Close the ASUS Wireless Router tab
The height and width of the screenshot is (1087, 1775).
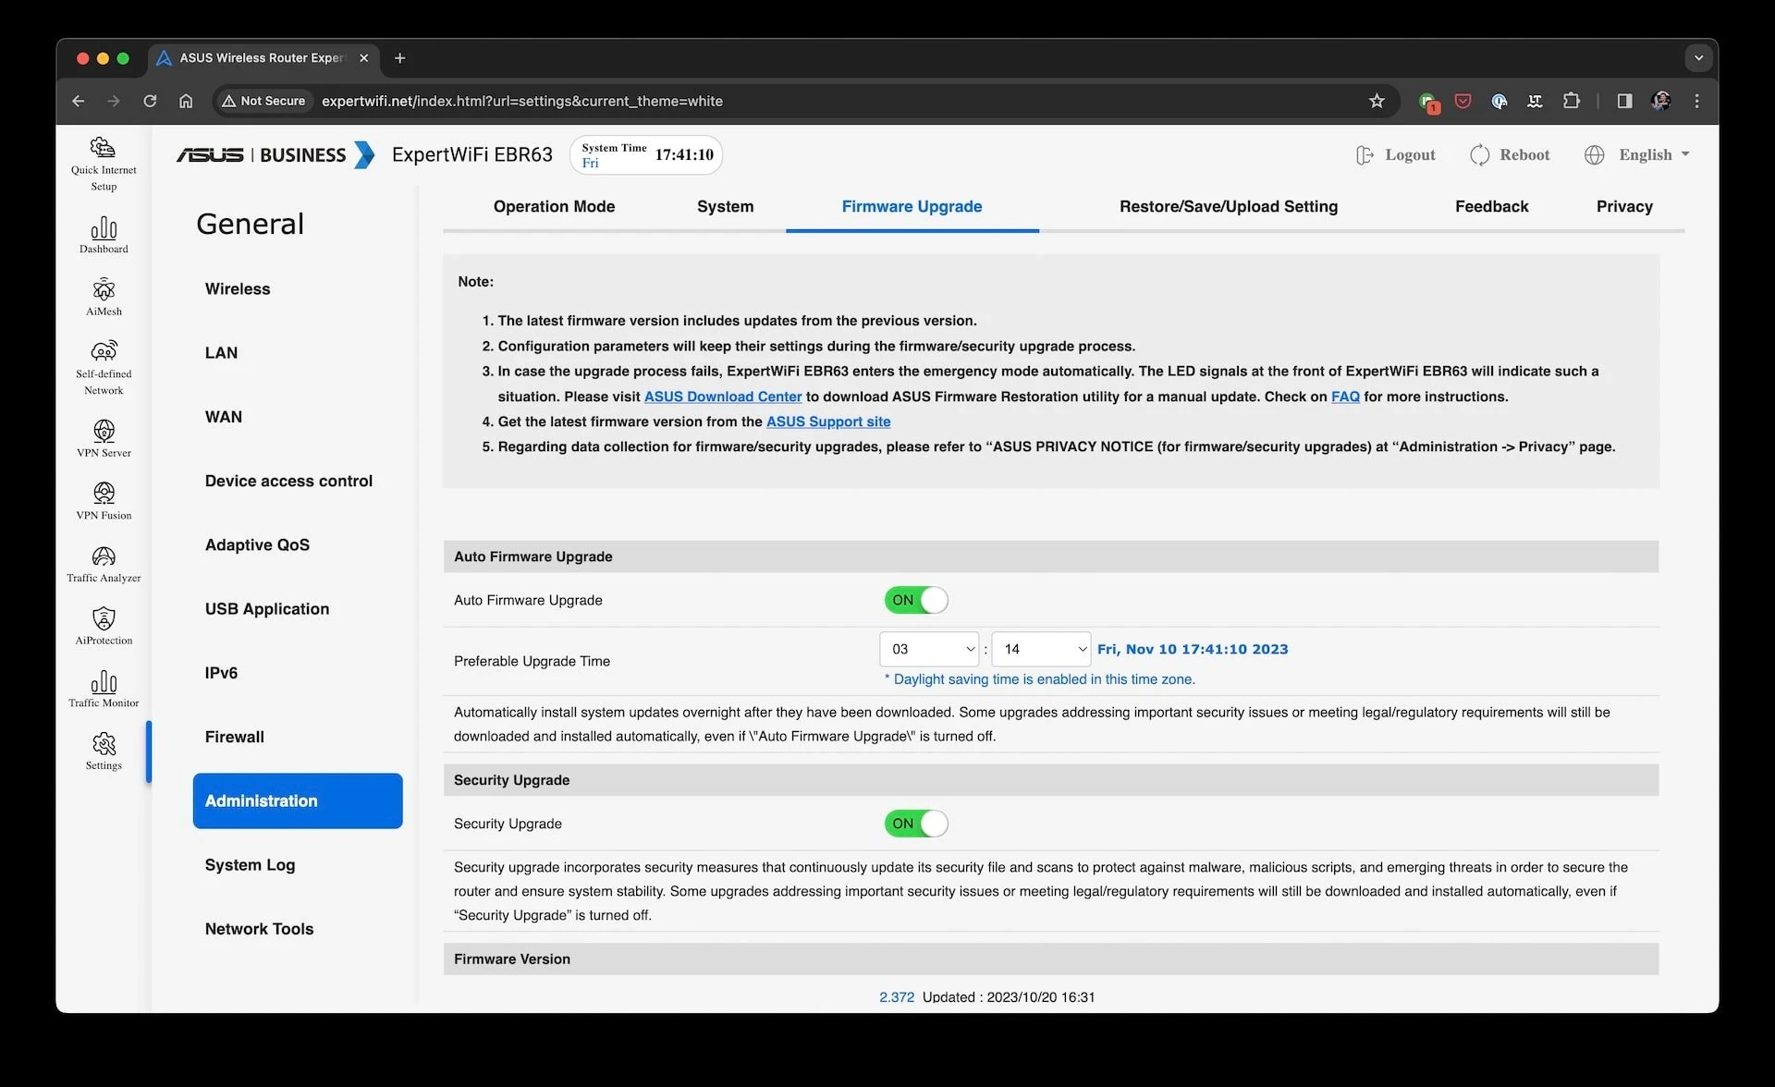click(x=363, y=58)
